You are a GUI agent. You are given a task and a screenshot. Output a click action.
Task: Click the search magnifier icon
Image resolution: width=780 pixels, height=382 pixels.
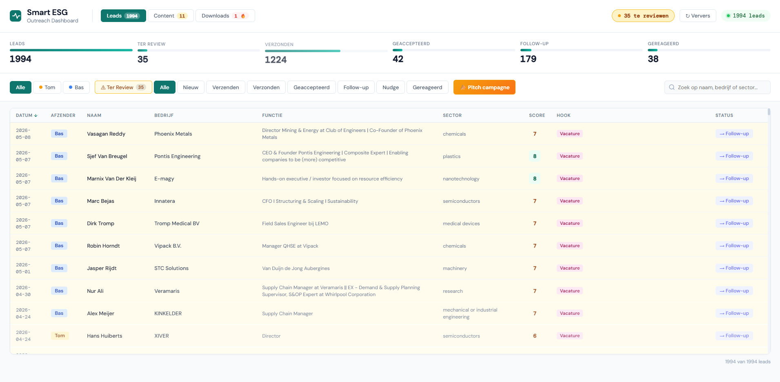pos(672,87)
